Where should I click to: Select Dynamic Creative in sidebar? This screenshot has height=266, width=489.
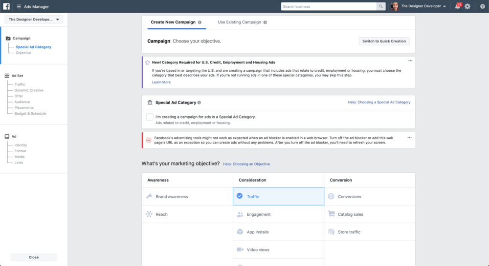click(x=29, y=90)
